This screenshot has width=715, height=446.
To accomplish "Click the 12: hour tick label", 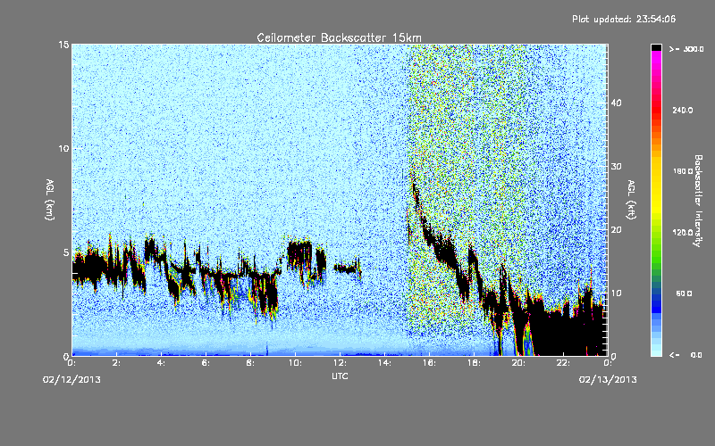I will point(341,363).
